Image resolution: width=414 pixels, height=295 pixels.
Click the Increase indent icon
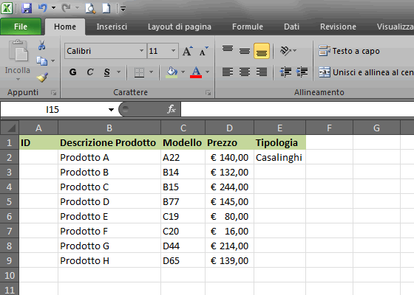(302, 72)
